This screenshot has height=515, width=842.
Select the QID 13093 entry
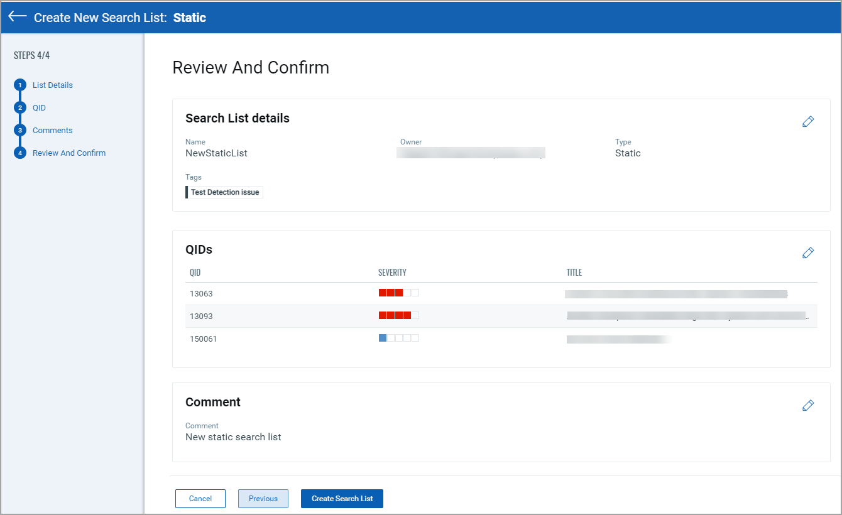coord(201,316)
